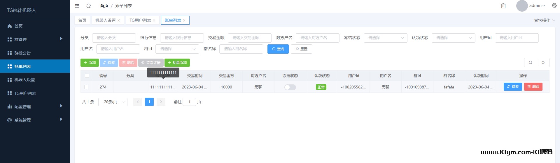
Task: Click the blue 查询 button
Action: click(x=278, y=49)
